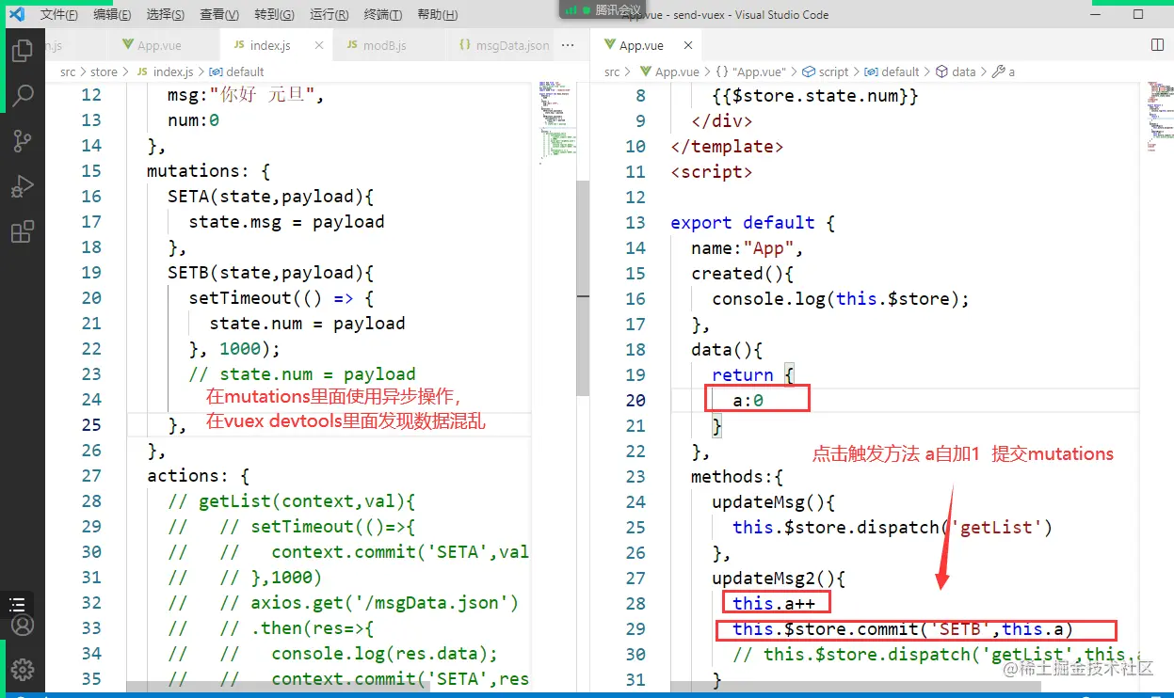Click the Accounts icon in the activity bar
1174x698 pixels.
point(24,624)
